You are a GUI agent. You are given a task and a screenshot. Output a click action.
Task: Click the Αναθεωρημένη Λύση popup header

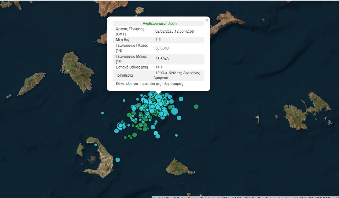click(x=160, y=24)
